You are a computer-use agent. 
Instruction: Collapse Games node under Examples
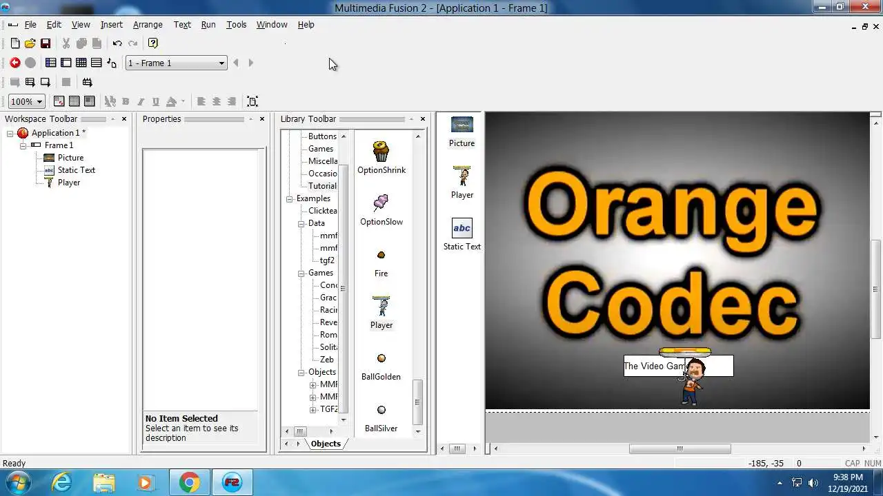301,273
